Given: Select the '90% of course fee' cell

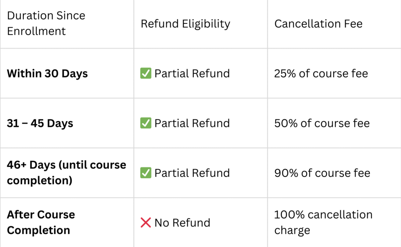Looking at the screenshot, I should tap(322, 173).
